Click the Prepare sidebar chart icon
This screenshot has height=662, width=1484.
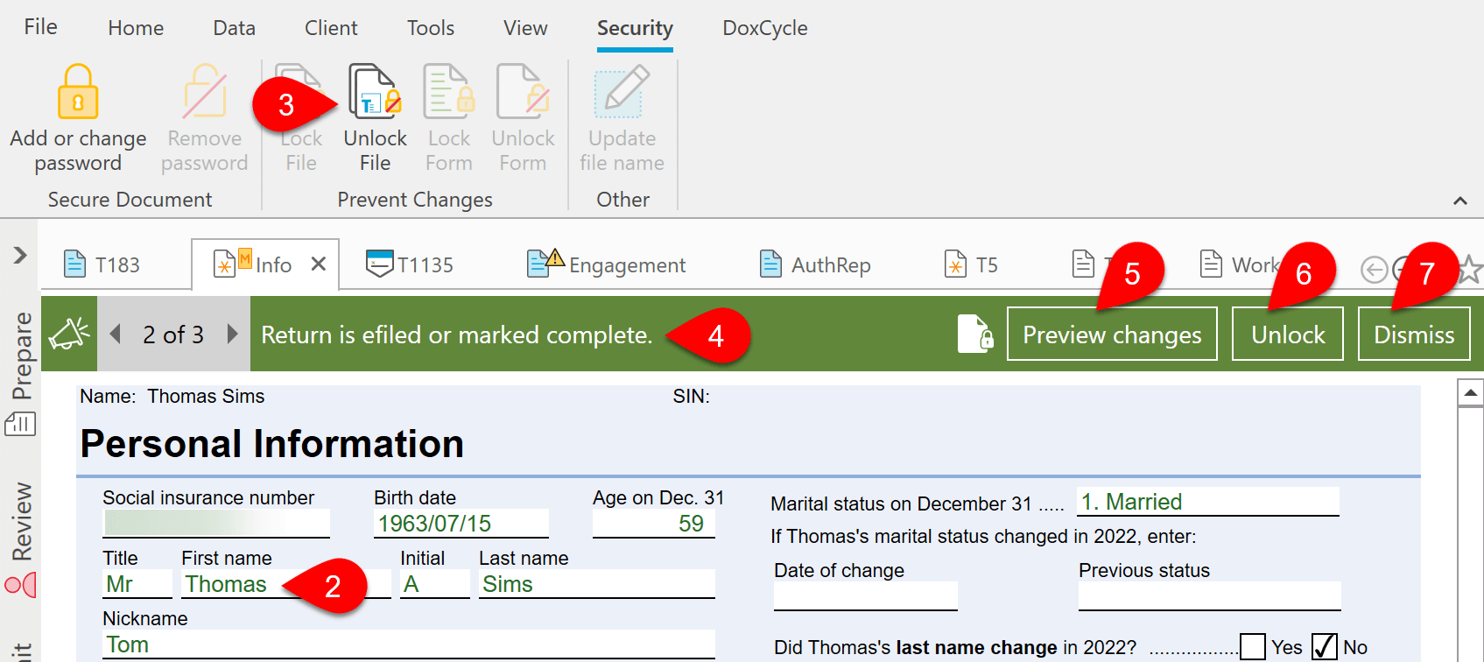click(x=20, y=425)
